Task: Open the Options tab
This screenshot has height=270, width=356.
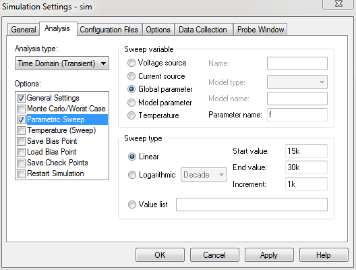Action: [158, 30]
